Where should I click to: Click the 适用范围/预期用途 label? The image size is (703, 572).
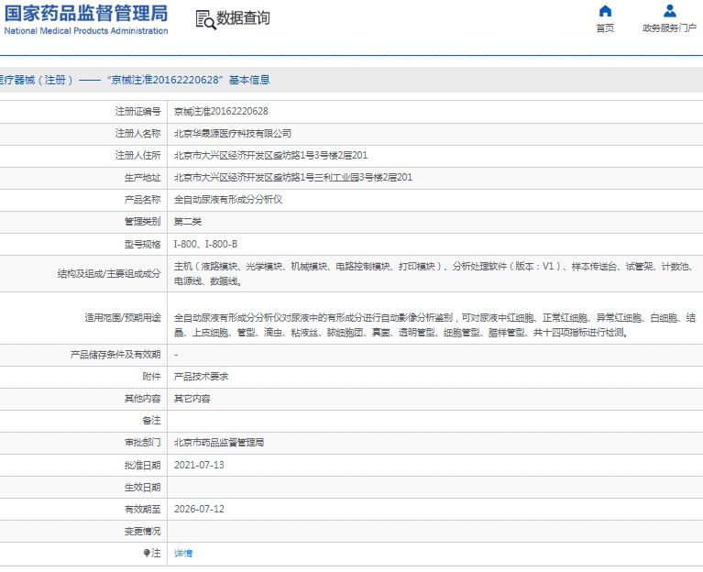tap(123, 318)
